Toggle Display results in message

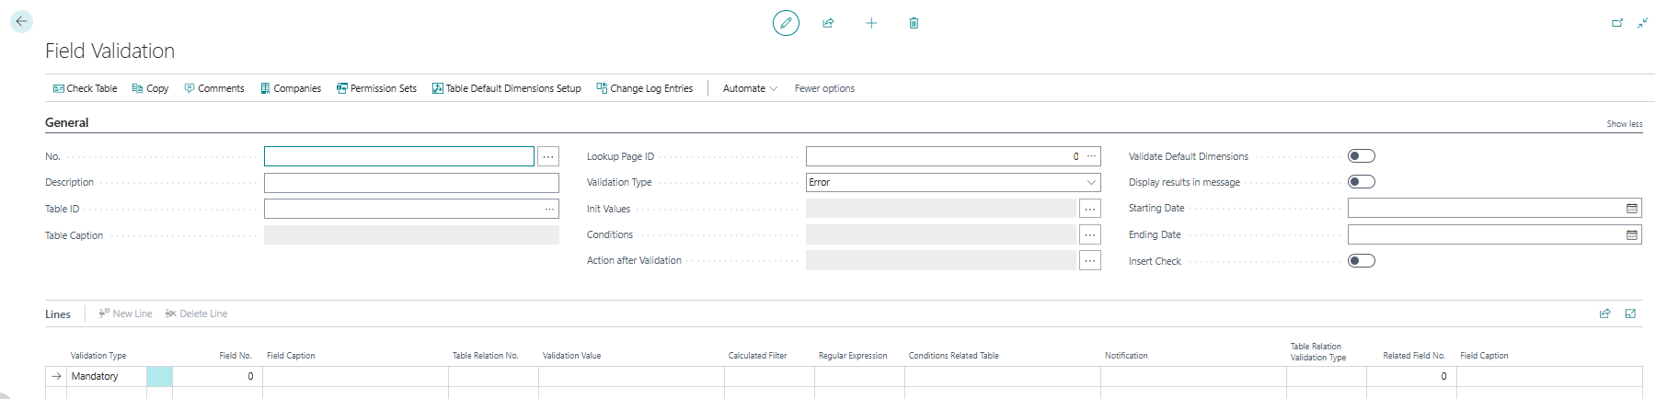tap(1361, 182)
